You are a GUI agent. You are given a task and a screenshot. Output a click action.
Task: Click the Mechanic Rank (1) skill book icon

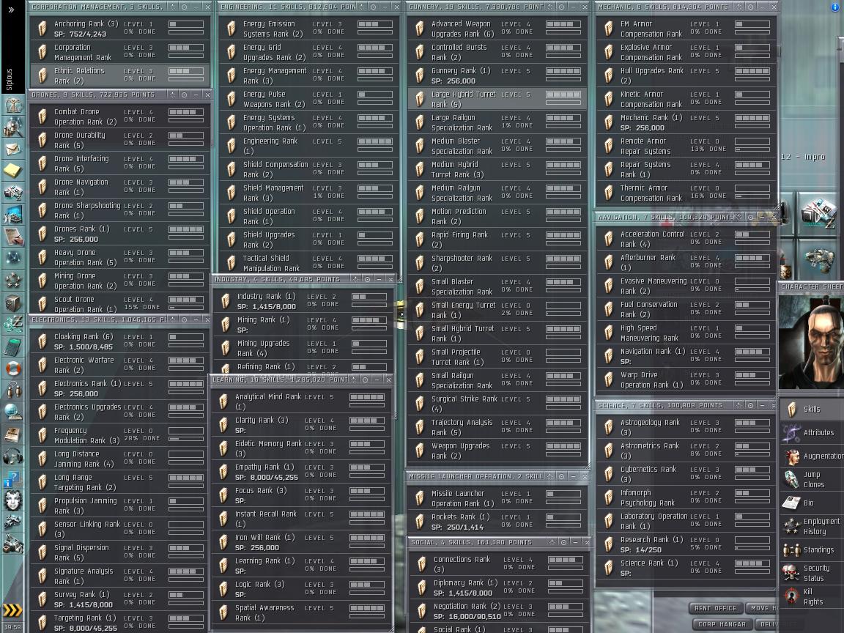pyautogui.click(x=608, y=122)
